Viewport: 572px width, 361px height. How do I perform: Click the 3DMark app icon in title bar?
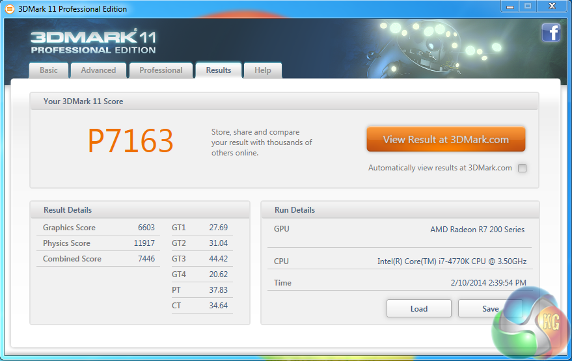[10, 9]
